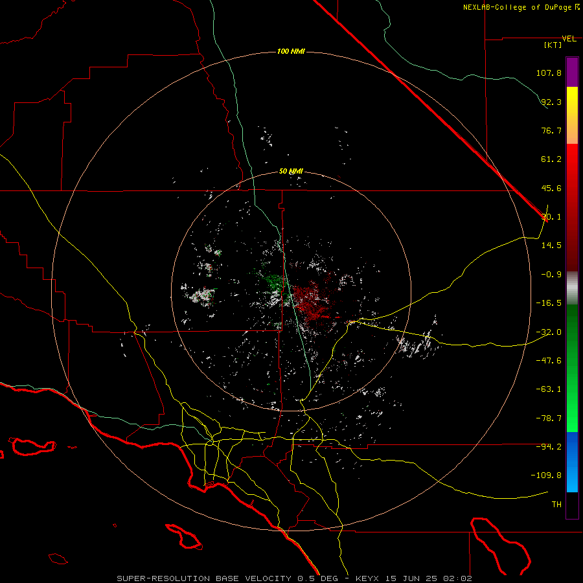Click the 14.5 velocity scale value
Image resolution: width=583 pixels, height=583 pixels.
(x=551, y=246)
